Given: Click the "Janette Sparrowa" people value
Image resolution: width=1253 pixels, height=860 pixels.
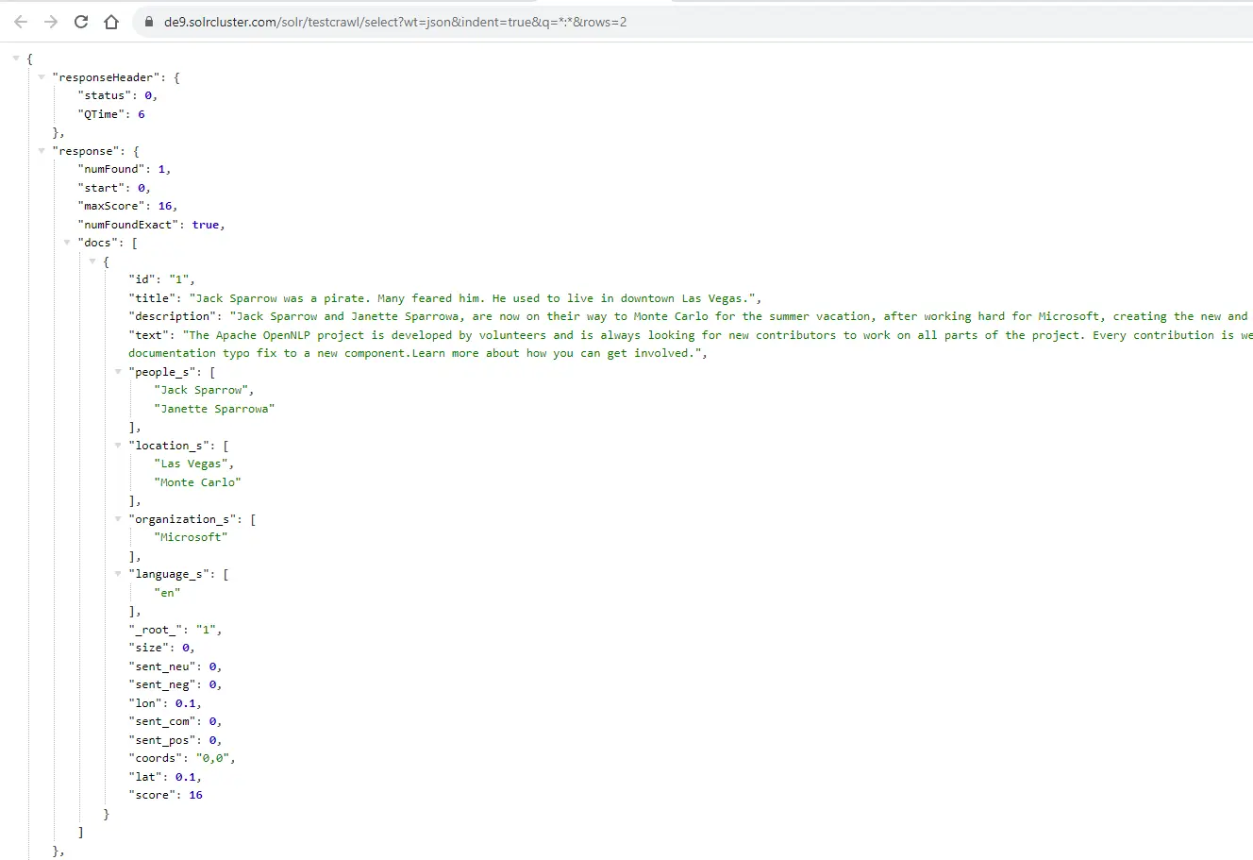Looking at the screenshot, I should coord(214,409).
